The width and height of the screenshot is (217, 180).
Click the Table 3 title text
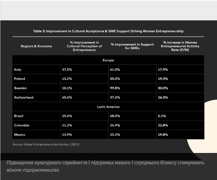(x=108, y=31)
